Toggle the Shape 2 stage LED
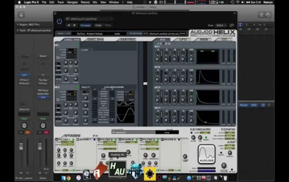Screen dimensions: 289x182 click(137, 139)
